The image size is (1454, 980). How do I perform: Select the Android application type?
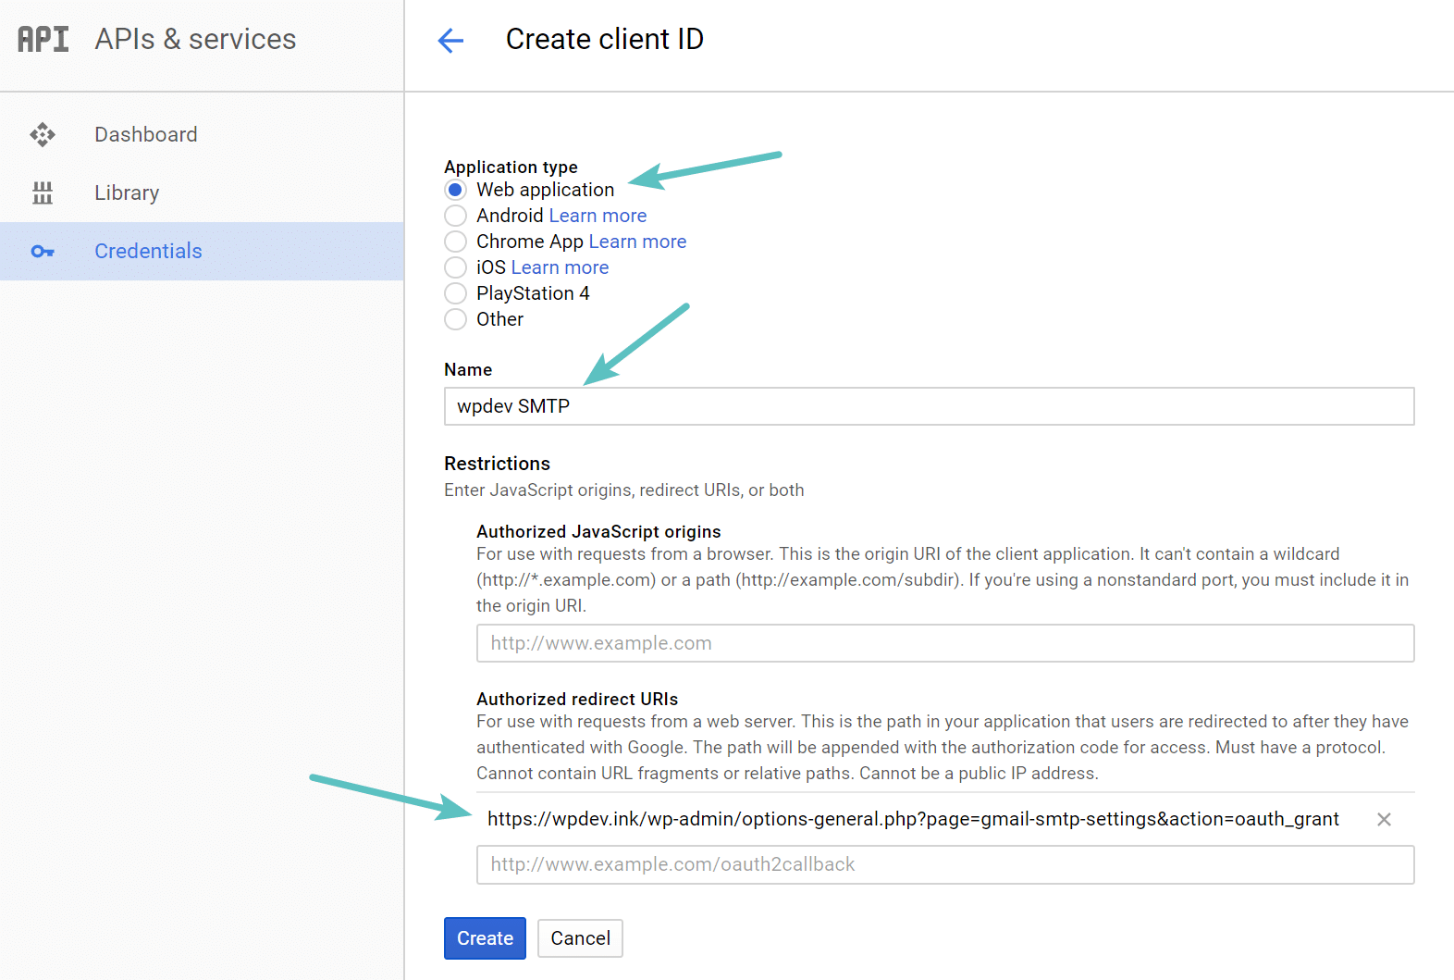tap(455, 216)
